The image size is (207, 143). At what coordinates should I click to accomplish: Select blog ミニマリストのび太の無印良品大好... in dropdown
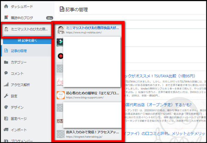(x=92, y=28)
